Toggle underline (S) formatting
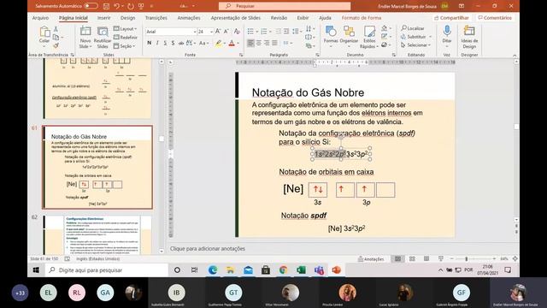The width and height of the screenshot is (547, 308). [165, 43]
